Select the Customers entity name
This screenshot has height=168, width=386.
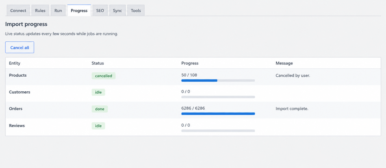pyautogui.click(x=20, y=92)
